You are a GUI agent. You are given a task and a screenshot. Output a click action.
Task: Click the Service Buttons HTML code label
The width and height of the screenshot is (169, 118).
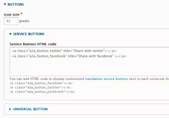point(33,44)
